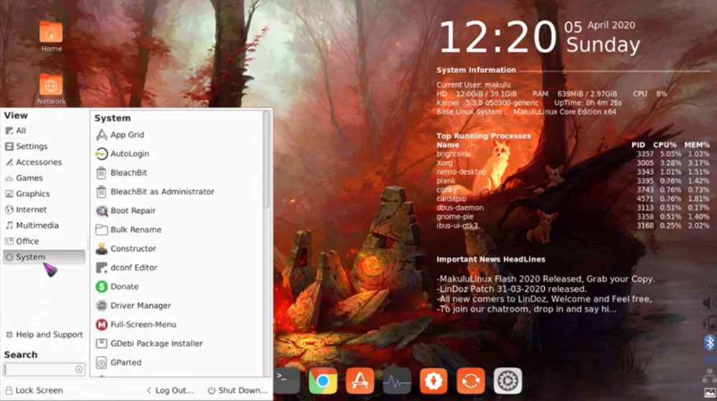717x401 pixels.
Task: Open the Bulk Rename folder icon
Action: point(102,230)
